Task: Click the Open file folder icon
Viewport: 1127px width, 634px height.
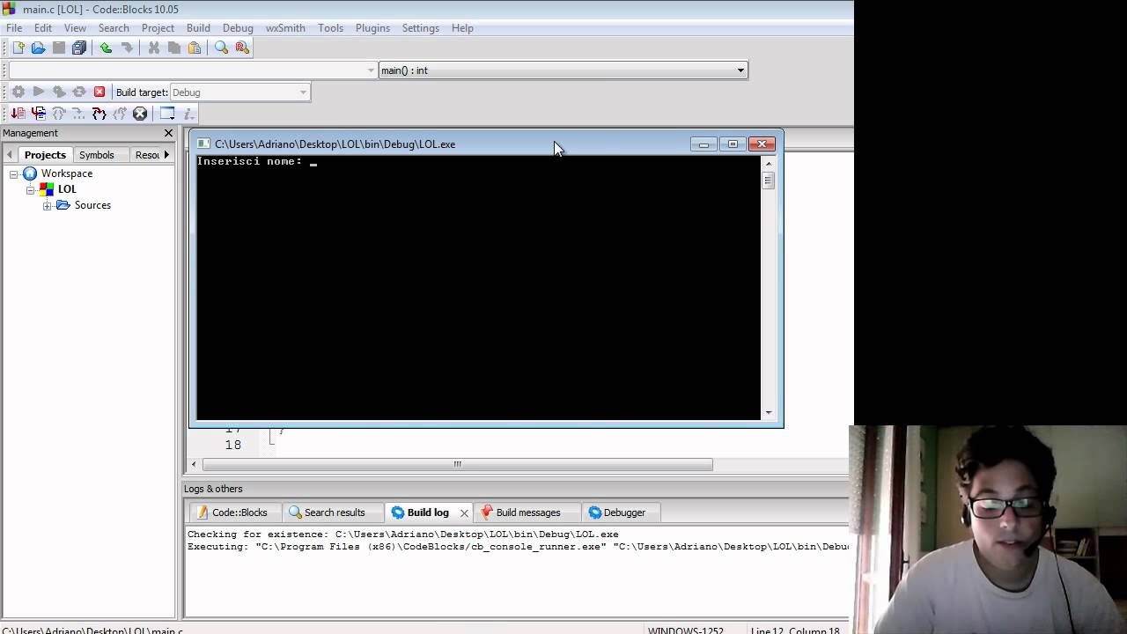Action: point(39,48)
